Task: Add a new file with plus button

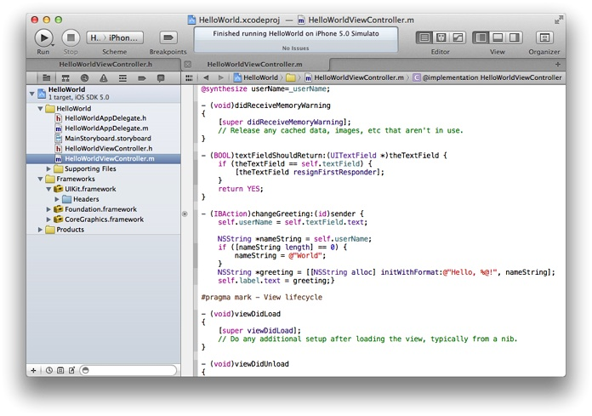Action: pos(33,370)
